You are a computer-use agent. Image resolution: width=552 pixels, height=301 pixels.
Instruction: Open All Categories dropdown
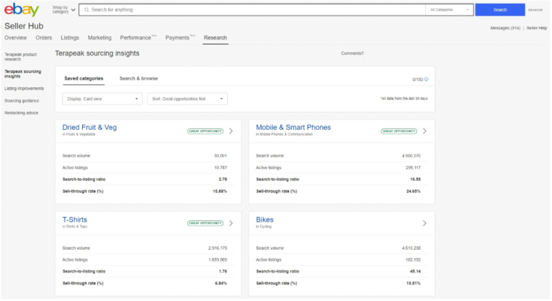(449, 10)
